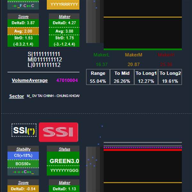Click the Range 55.04% cell
The image size is (192, 192).
pyautogui.click(x=98, y=77)
